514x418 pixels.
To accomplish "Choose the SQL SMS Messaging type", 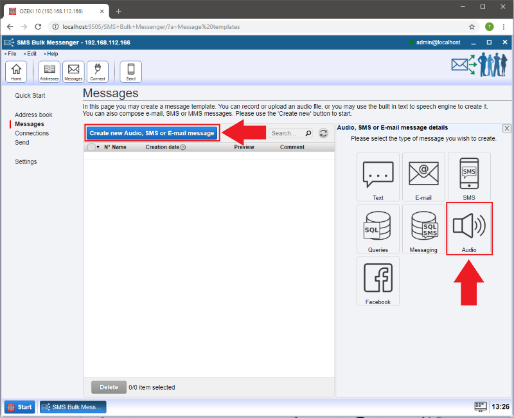I will coord(423,229).
